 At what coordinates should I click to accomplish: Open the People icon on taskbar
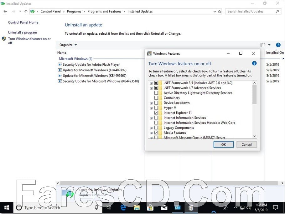pos(225,207)
